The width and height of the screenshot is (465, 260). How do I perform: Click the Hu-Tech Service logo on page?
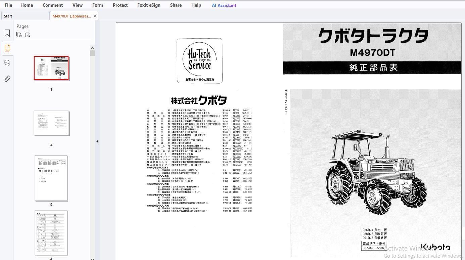(x=199, y=61)
